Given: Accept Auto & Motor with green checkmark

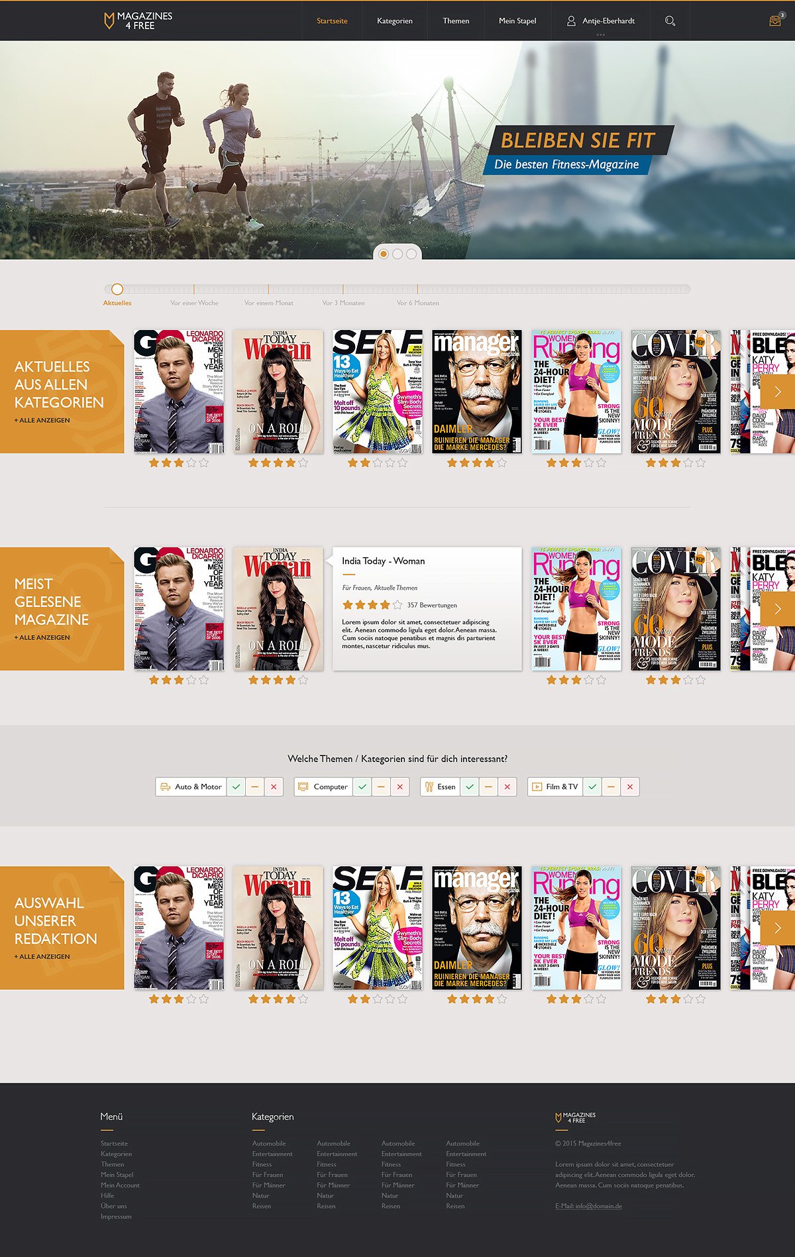Looking at the screenshot, I should click(x=236, y=787).
